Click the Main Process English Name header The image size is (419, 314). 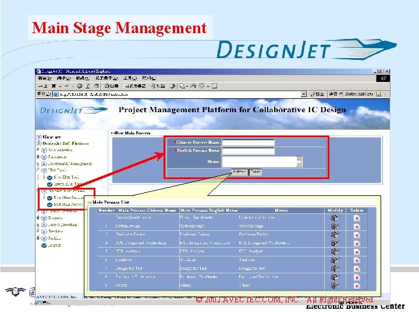click(x=209, y=210)
